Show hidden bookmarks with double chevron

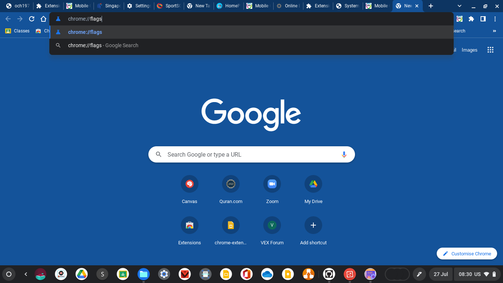click(x=495, y=31)
